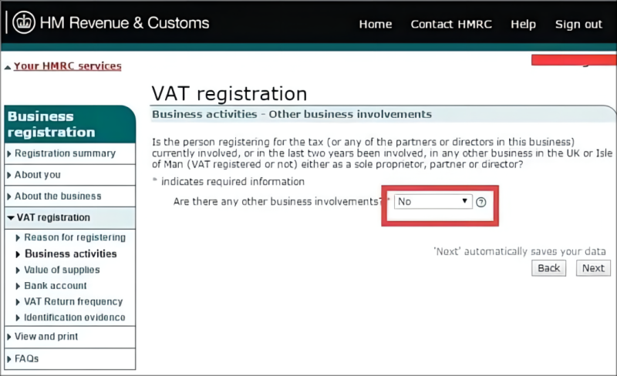Click the Help link in the header
The width and height of the screenshot is (617, 376).
(x=523, y=25)
